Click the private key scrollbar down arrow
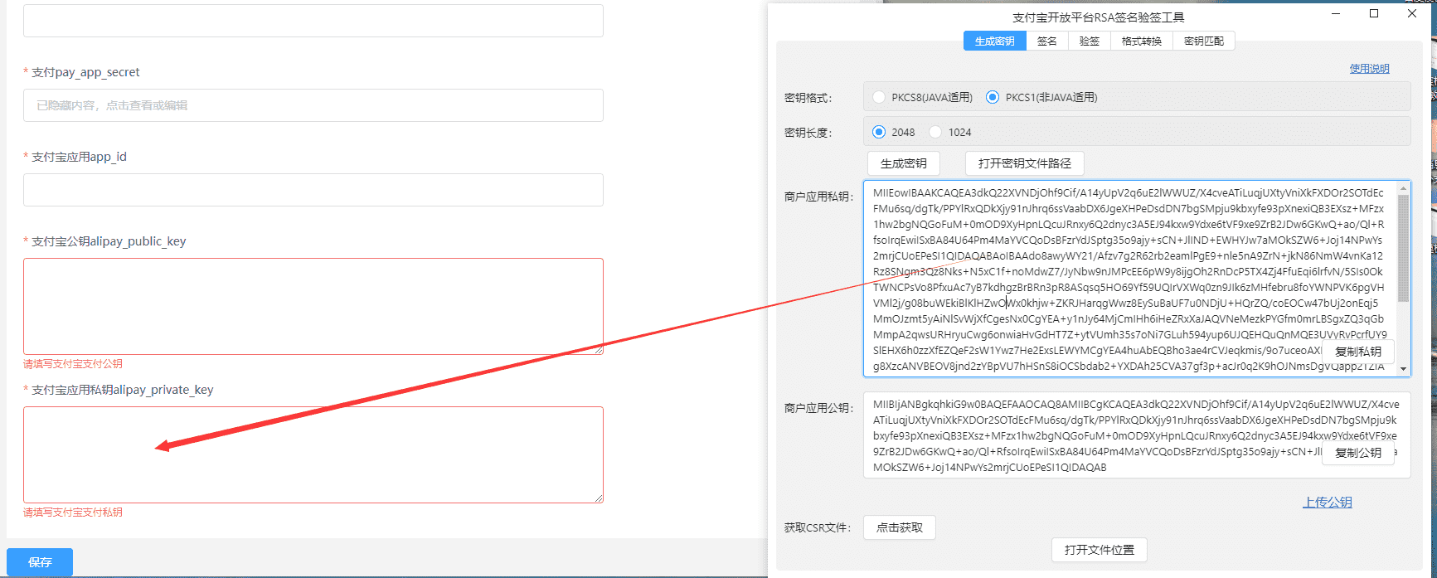This screenshot has width=1437, height=578. click(x=1404, y=369)
